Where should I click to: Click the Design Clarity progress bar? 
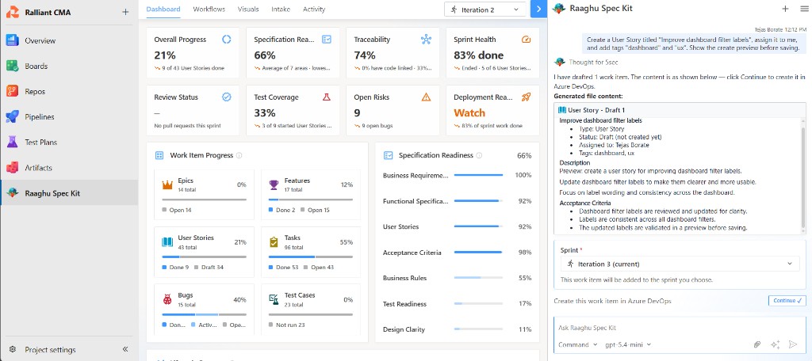click(x=478, y=329)
